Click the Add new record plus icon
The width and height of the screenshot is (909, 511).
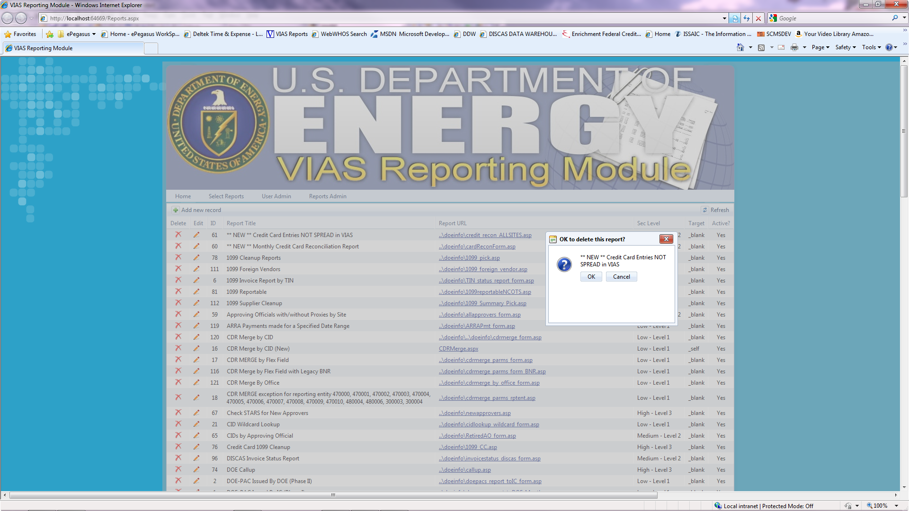pos(176,210)
